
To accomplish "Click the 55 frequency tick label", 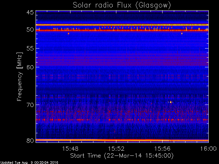I will [30, 49].
